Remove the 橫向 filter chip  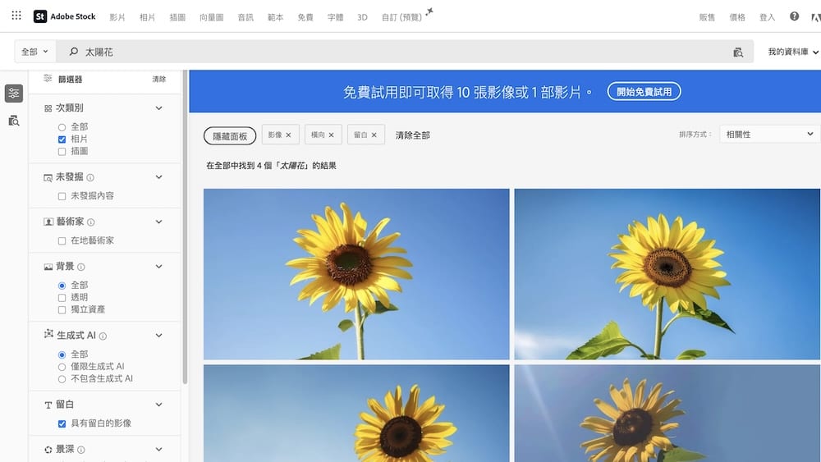(331, 135)
